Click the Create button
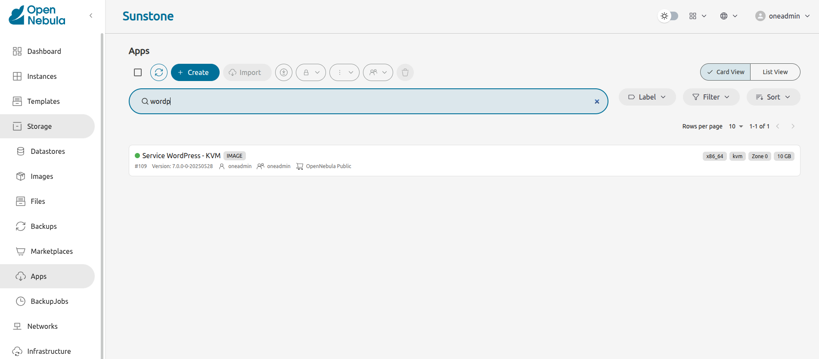Image resolution: width=819 pixels, height=359 pixels. point(195,72)
